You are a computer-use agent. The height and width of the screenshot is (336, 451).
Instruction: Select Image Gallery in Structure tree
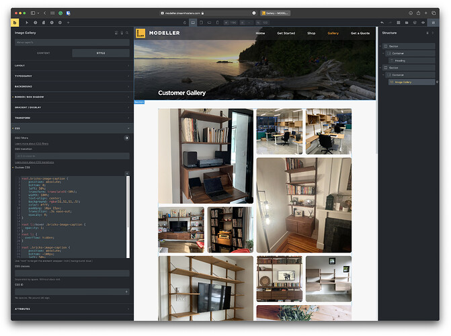pyautogui.click(x=411, y=82)
